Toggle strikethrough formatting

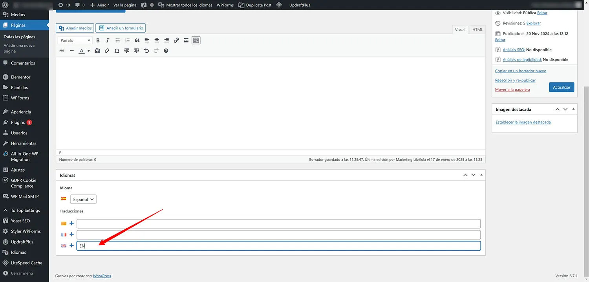click(x=62, y=51)
